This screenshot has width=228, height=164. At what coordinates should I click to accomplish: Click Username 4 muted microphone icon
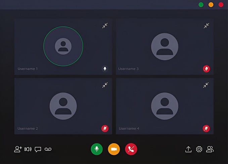(206, 128)
